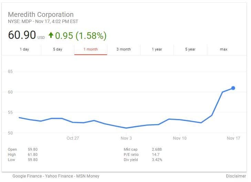Image resolution: width=251 pixels, height=182 pixels.
Task: Open the Yahoo Finance link
Action: pos(59,176)
